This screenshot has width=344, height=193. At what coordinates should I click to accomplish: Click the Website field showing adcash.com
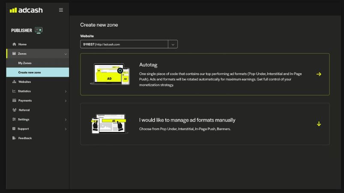[x=124, y=44]
